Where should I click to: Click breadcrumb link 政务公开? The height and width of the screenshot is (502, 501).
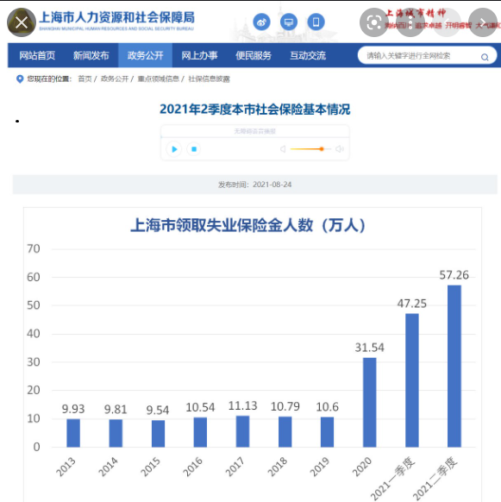115,78
